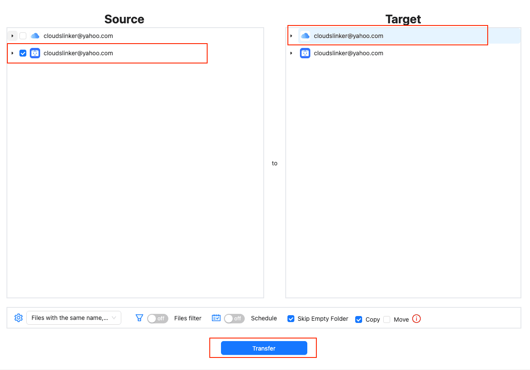
Task: Select the cloud drive icon in Source panel
Action: click(x=35, y=35)
